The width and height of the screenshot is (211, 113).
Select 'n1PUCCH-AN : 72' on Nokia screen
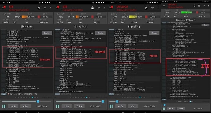pyautogui.click(x=122, y=33)
